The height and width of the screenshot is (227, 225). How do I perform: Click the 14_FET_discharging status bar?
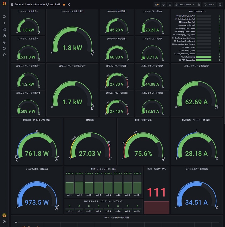[x=204, y=60]
